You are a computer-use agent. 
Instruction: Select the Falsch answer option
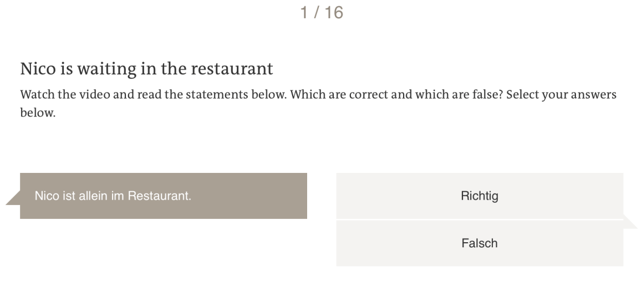point(479,243)
